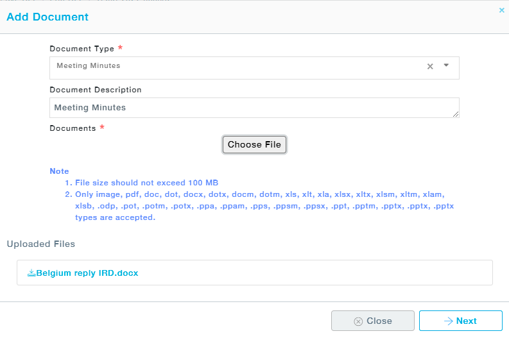The image size is (509, 338).
Task: Click the Uploaded Files heading
Action: tap(40, 244)
